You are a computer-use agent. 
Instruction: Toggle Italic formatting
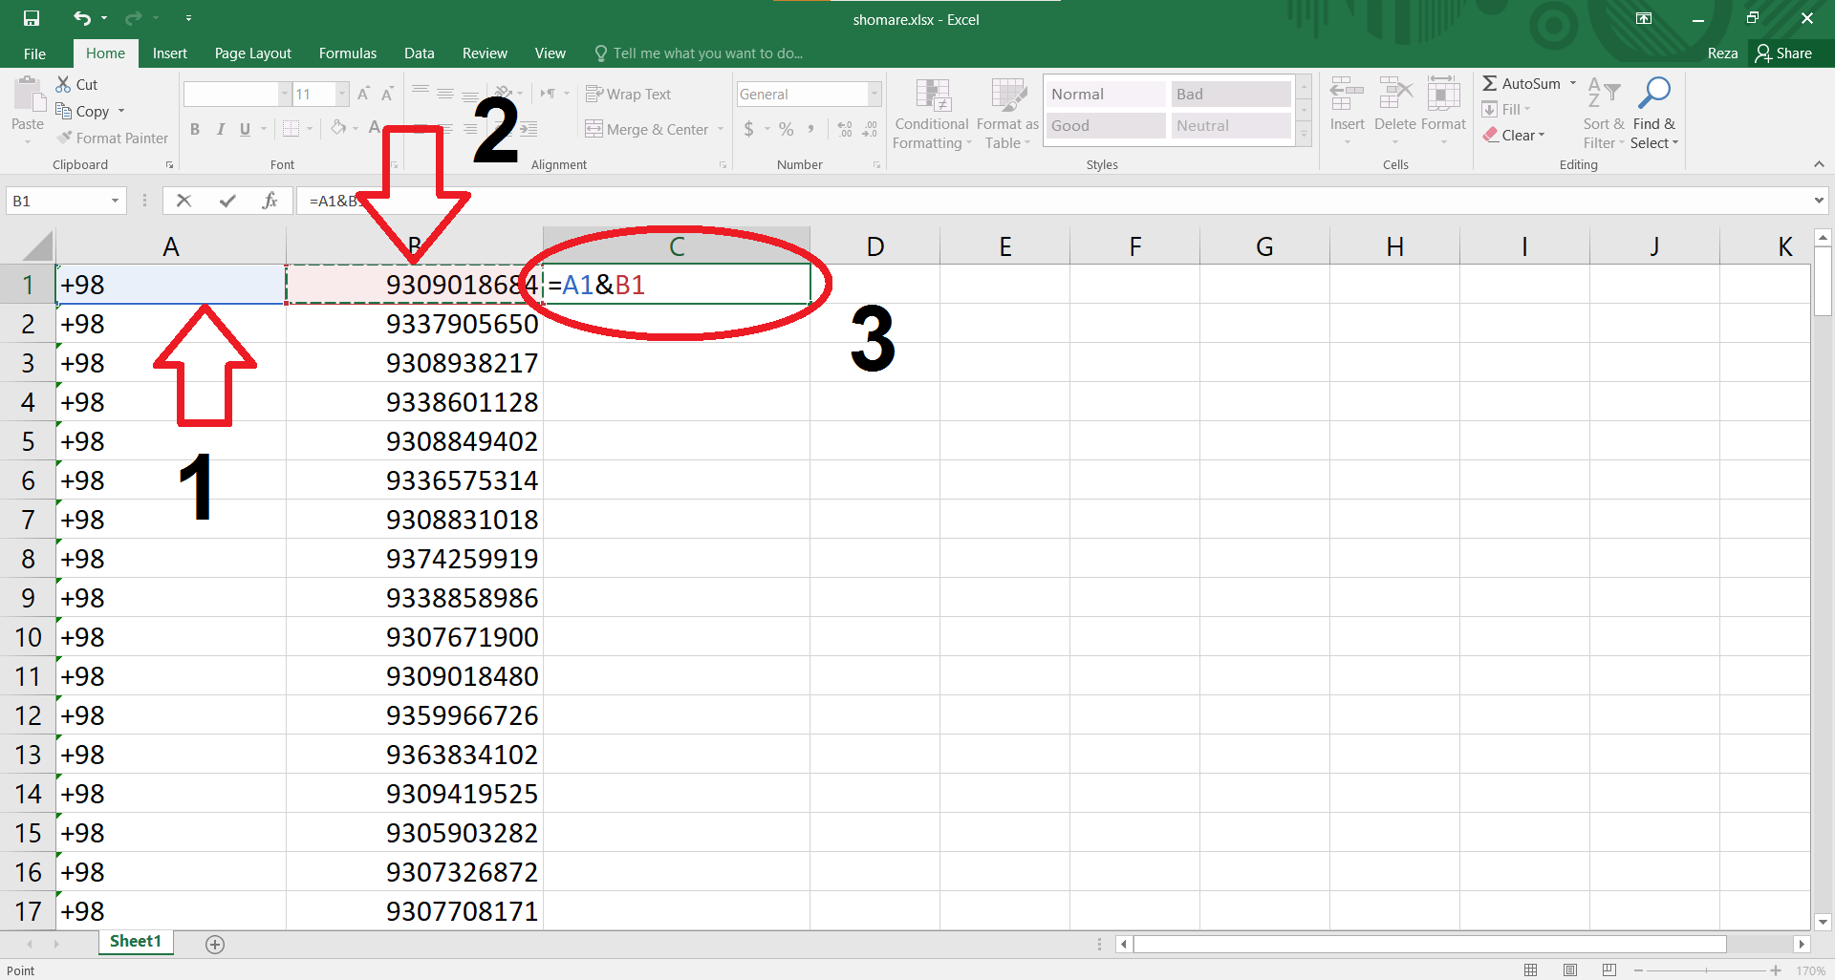[x=220, y=129]
